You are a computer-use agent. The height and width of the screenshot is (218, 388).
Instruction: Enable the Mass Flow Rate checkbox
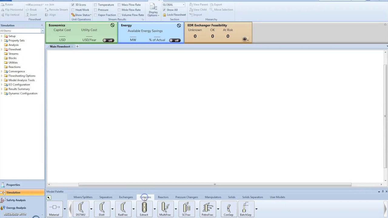click(x=119, y=5)
